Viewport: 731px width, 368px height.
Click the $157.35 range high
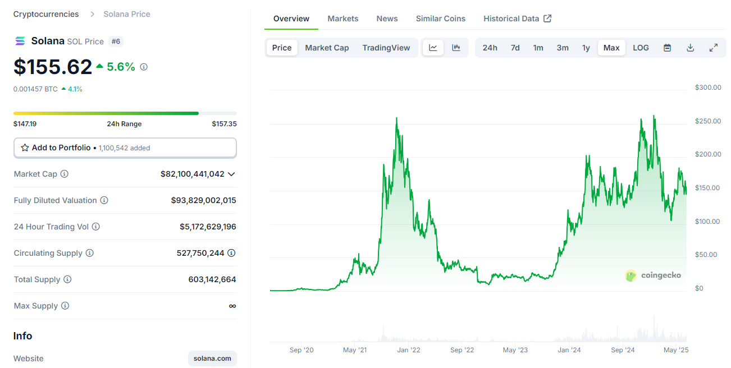[x=225, y=123]
